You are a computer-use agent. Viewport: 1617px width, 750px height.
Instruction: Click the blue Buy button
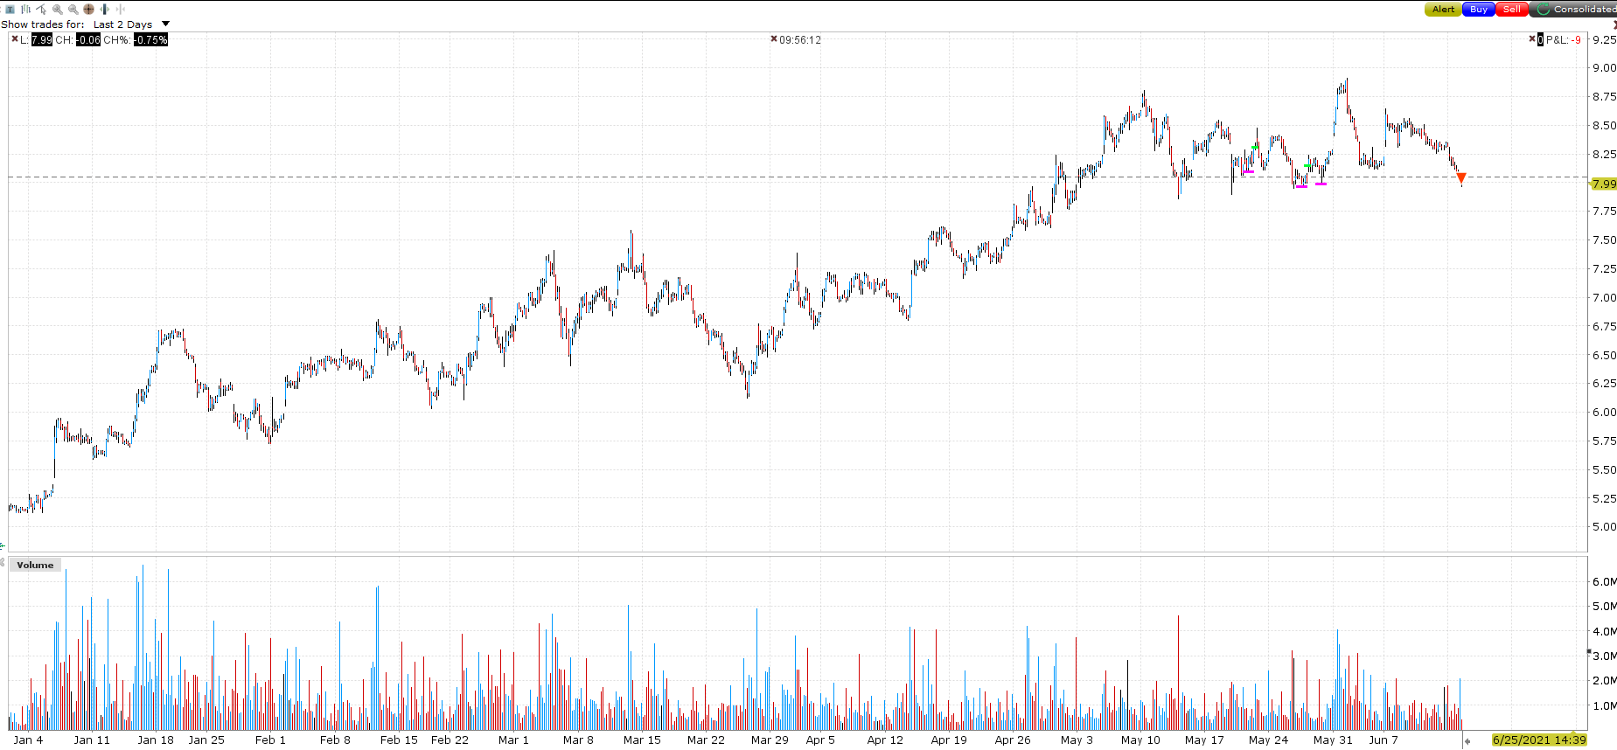(1479, 9)
